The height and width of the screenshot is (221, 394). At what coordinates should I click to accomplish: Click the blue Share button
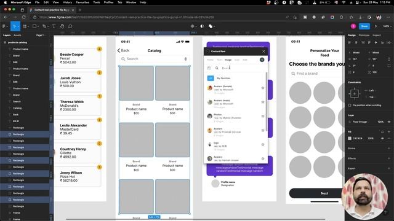click(x=364, y=26)
